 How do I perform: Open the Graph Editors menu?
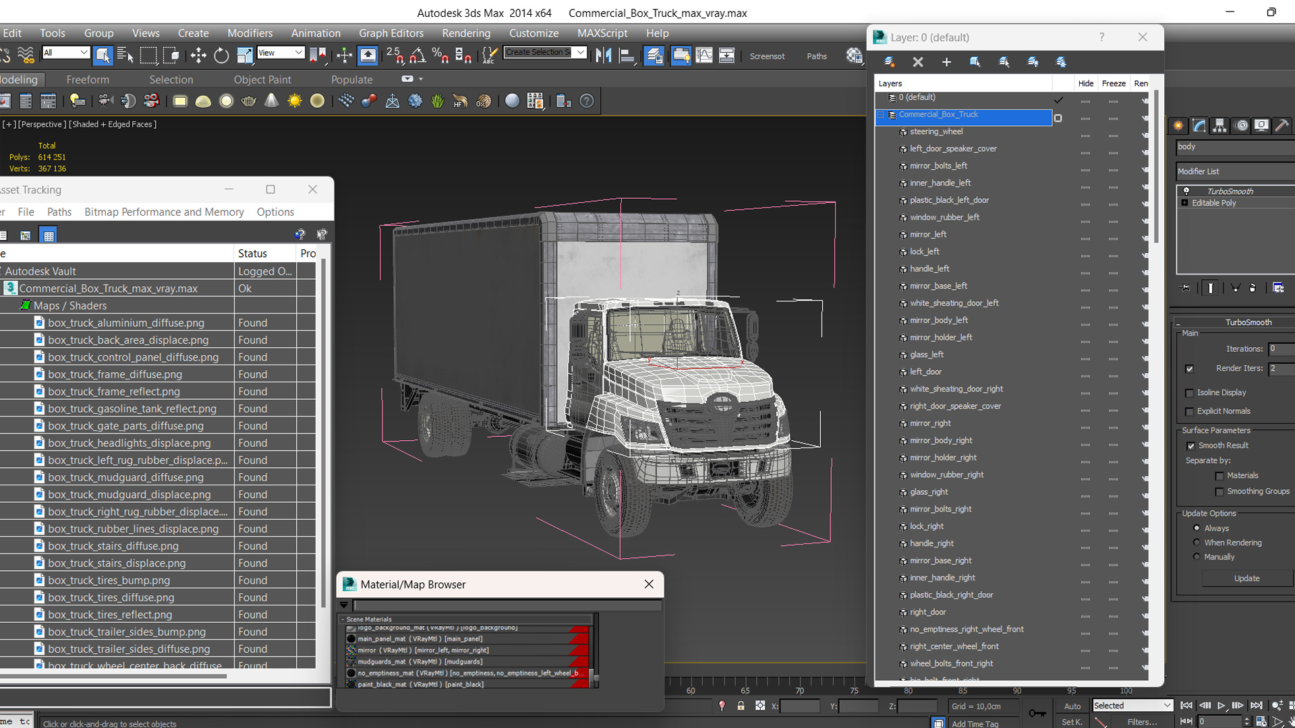[391, 33]
